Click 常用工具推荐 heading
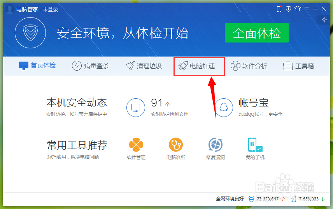 pyautogui.click(x=77, y=145)
